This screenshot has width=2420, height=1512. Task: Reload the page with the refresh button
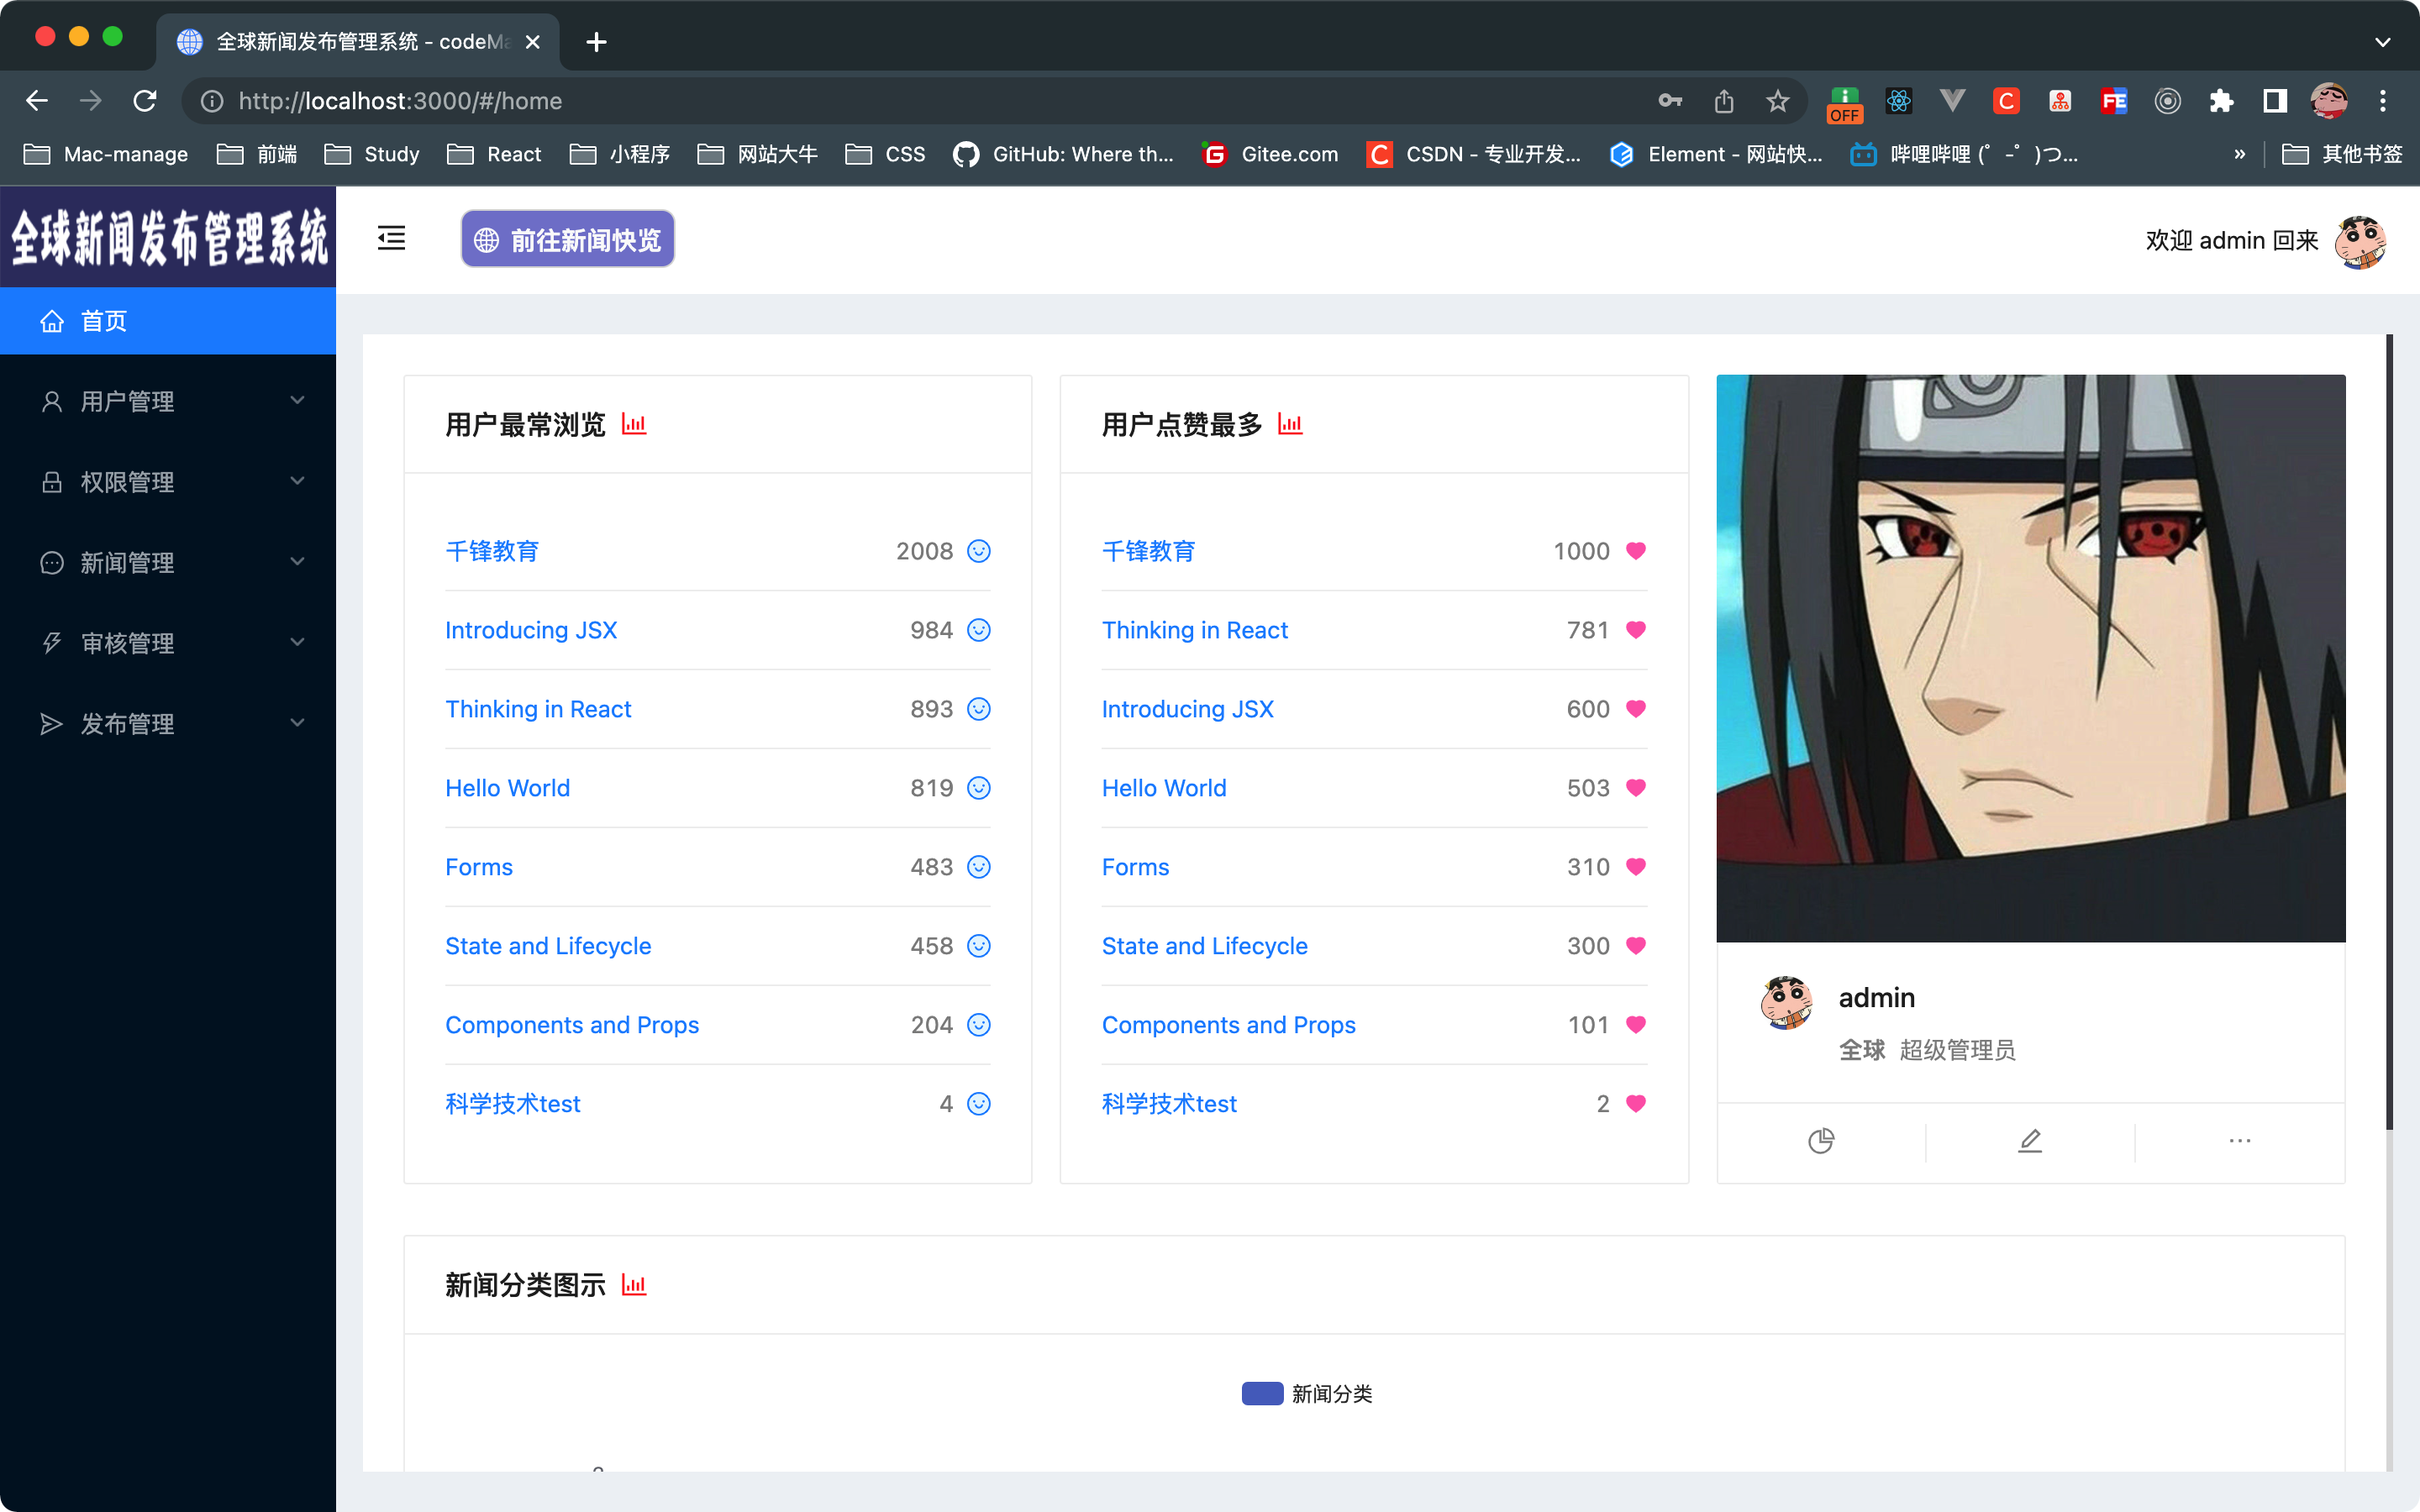[x=145, y=101]
